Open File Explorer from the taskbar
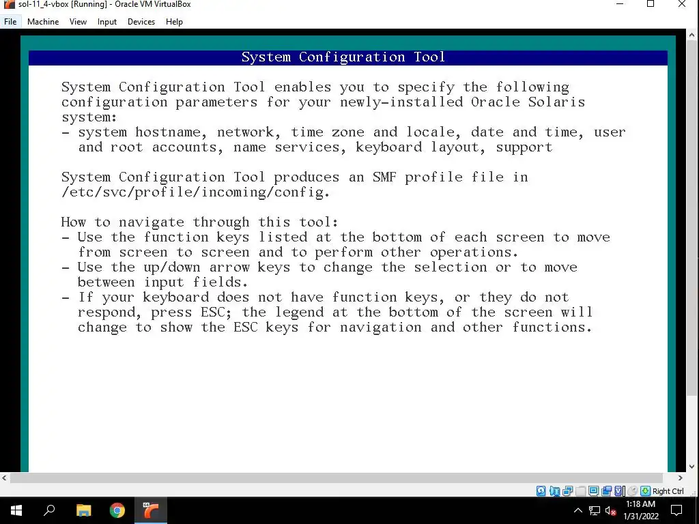The width and height of the screenshot is (699, 524). click(83, 510)
